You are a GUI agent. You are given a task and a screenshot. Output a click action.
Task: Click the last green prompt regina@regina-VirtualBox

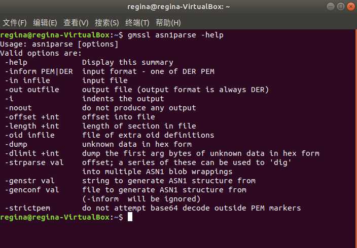pos(55,217)
